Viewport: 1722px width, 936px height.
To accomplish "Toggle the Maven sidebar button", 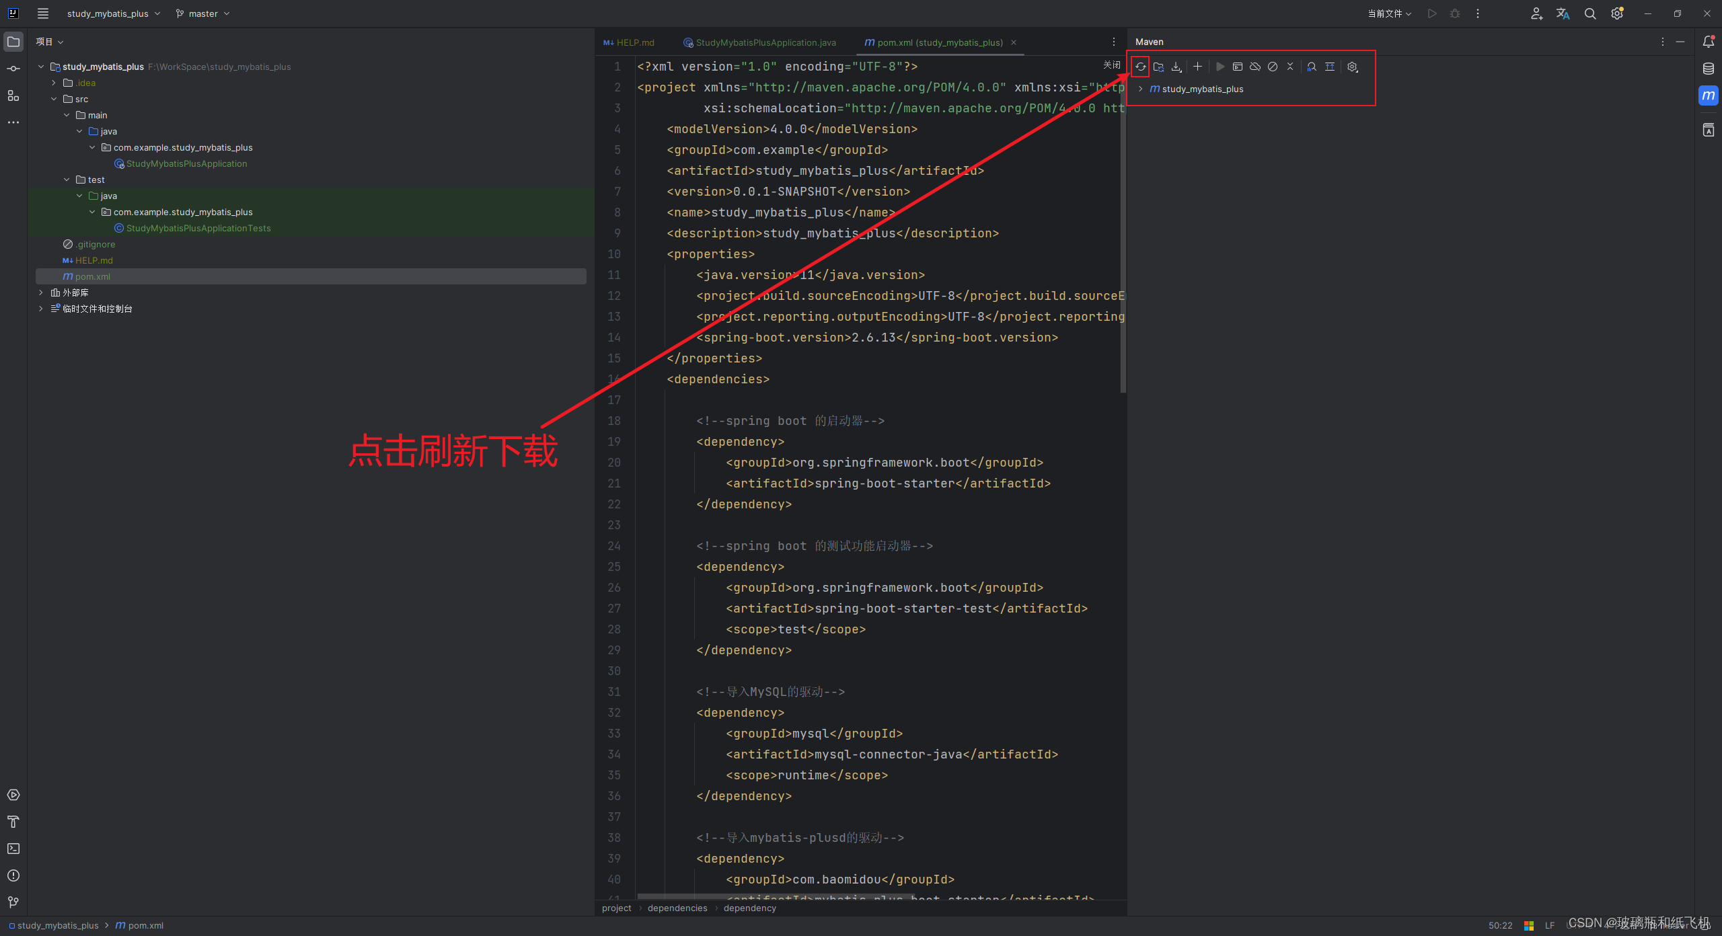I will point(1709,95).
